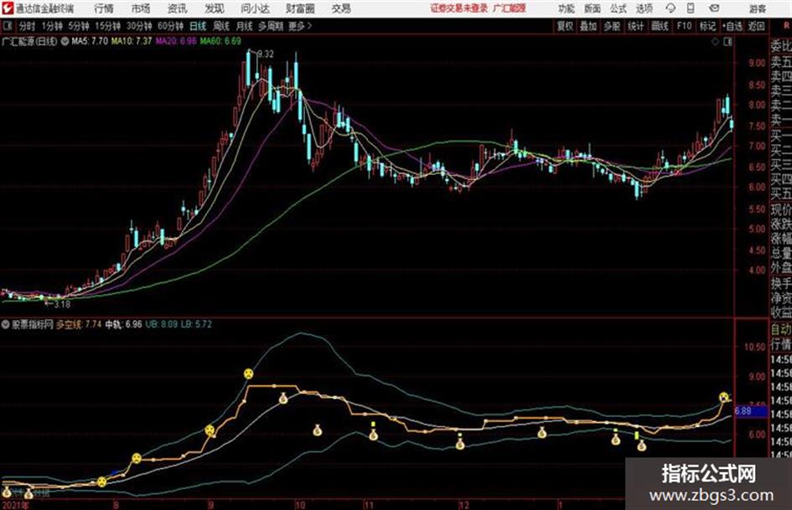Open the 问小达 menu
The width and height of the screenshot is (792, 510).
255,8
